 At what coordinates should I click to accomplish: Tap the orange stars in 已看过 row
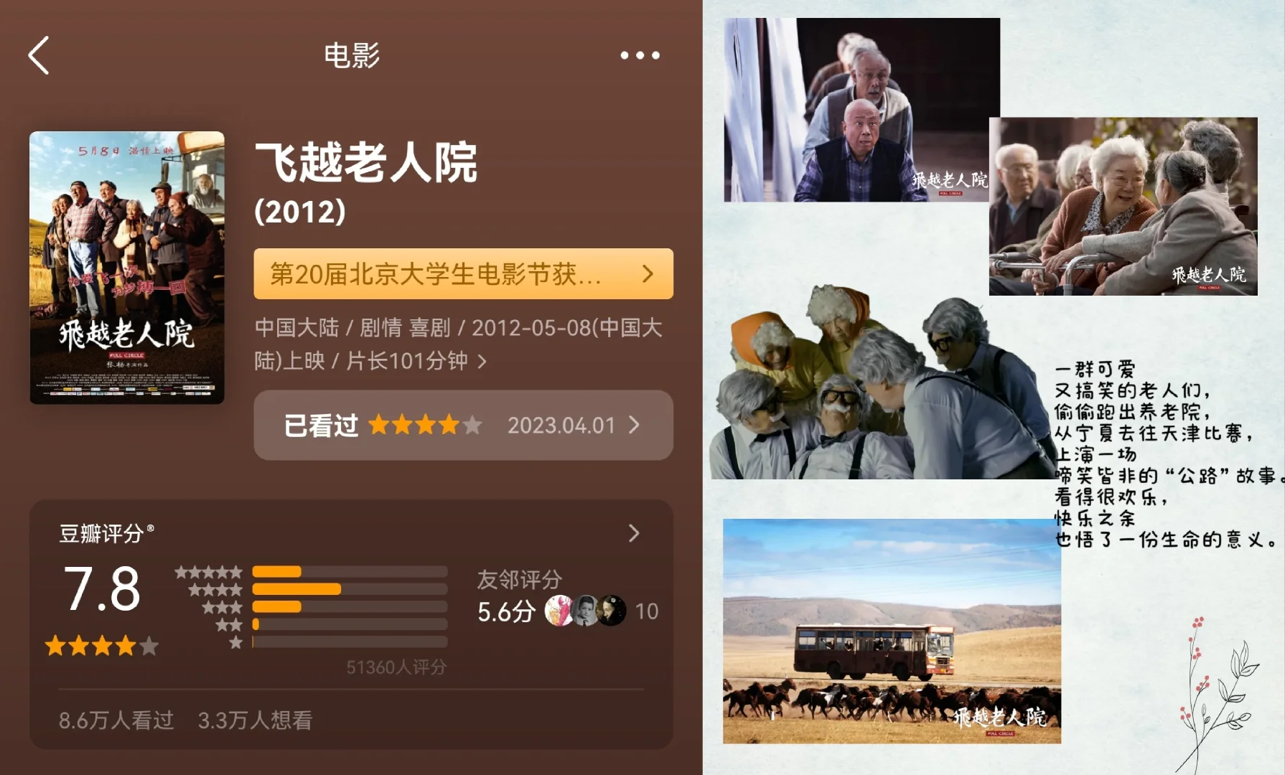[425, 425]
